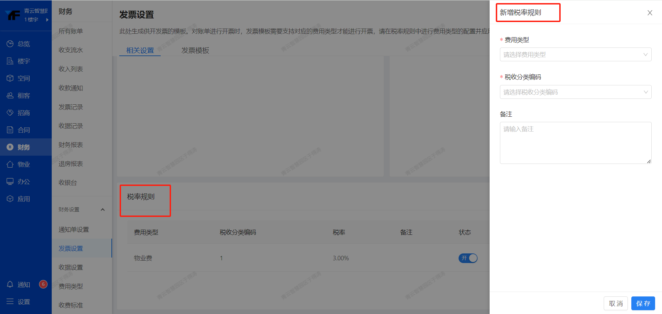Save the new tax rate rule
This screenshot has width=662, height=314.
coord(643,303)
